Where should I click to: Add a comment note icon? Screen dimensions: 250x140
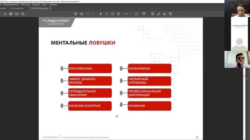[153, 14]
